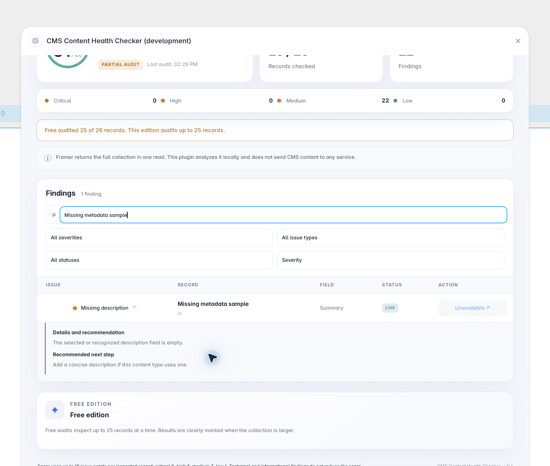Click the LIVE status badge
Screen dimensions: 550x466
pyautogui.click(x=390, y=308)
